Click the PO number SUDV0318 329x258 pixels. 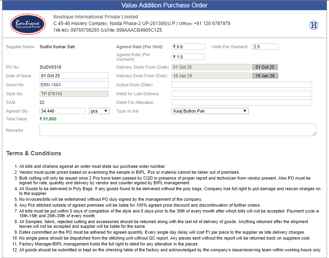51,67
